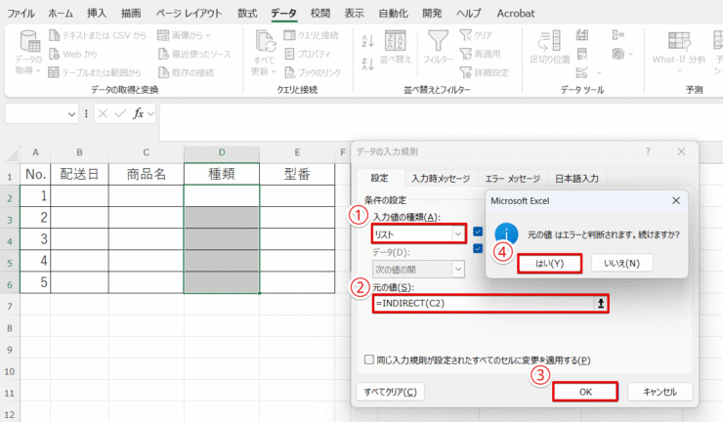Click いいえ(N) in Excel prompt
723x422 pixels.
[x=621, y=263]
